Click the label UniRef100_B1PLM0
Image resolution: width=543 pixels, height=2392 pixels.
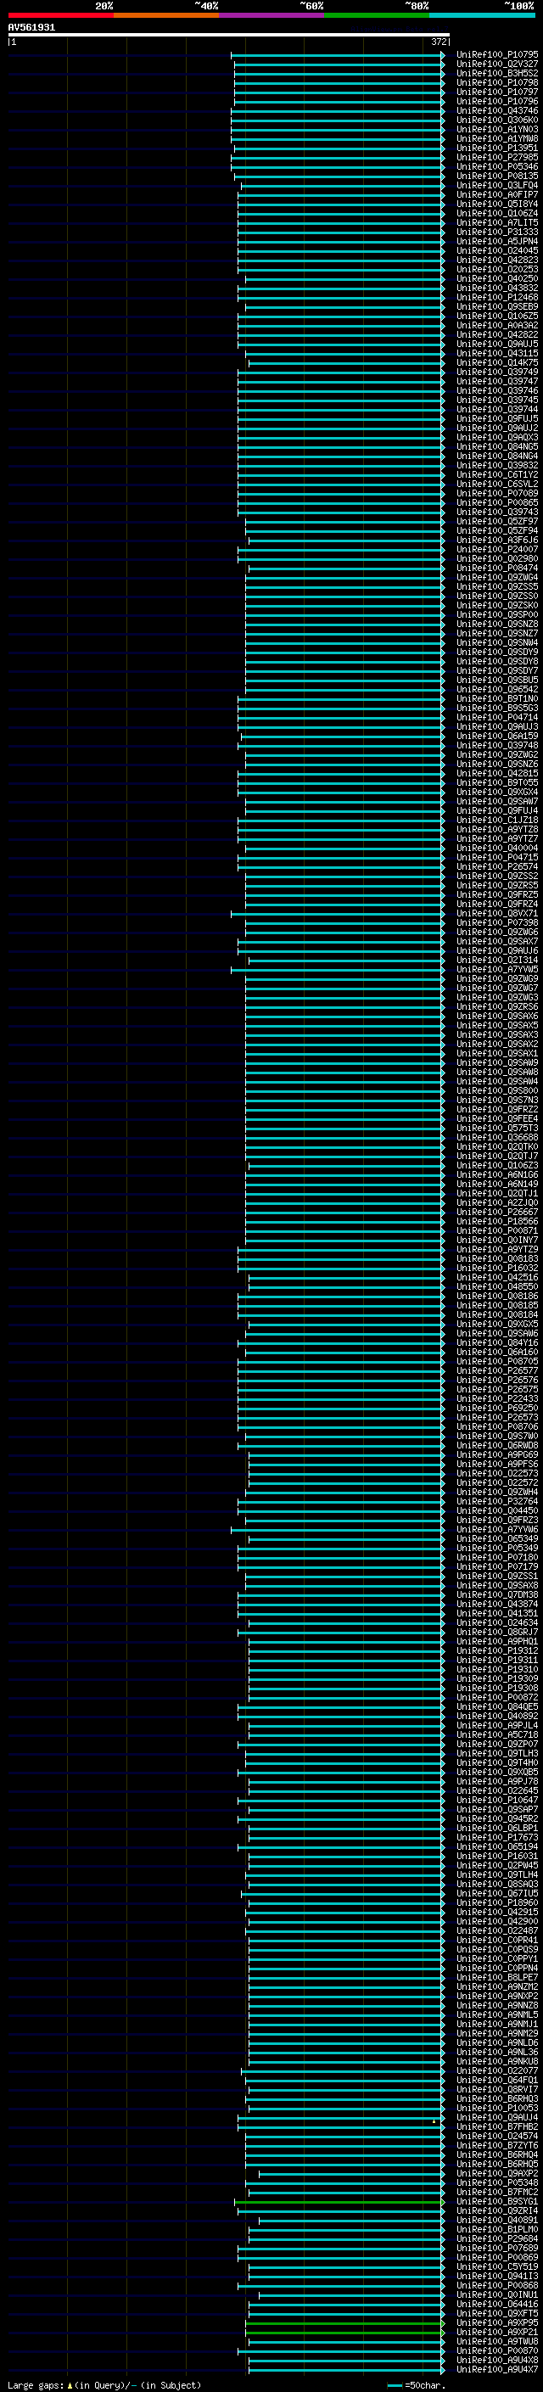[496, 2229]
